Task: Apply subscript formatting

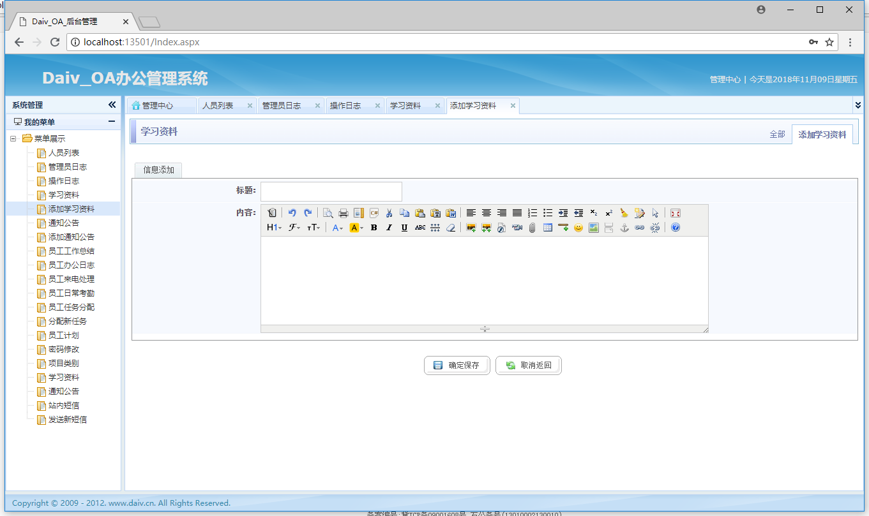Action: click(x=594, y=213)
